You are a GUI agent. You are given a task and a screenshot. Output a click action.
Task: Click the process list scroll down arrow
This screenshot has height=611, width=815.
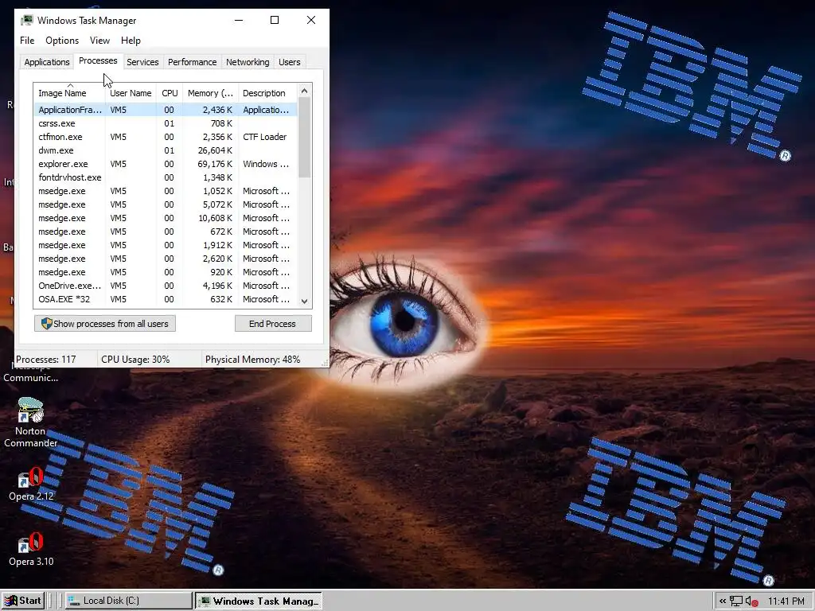point(305,301)
